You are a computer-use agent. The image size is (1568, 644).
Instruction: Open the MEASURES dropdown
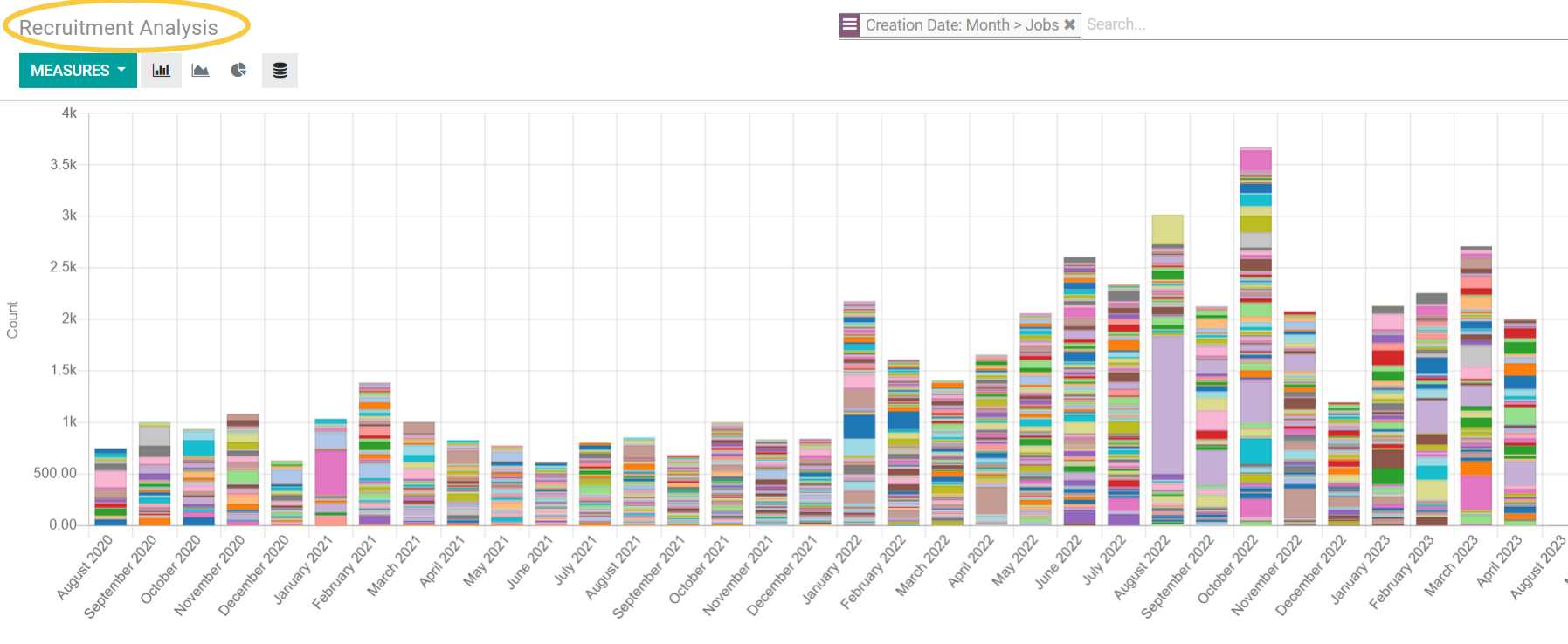tap(78, 71)
